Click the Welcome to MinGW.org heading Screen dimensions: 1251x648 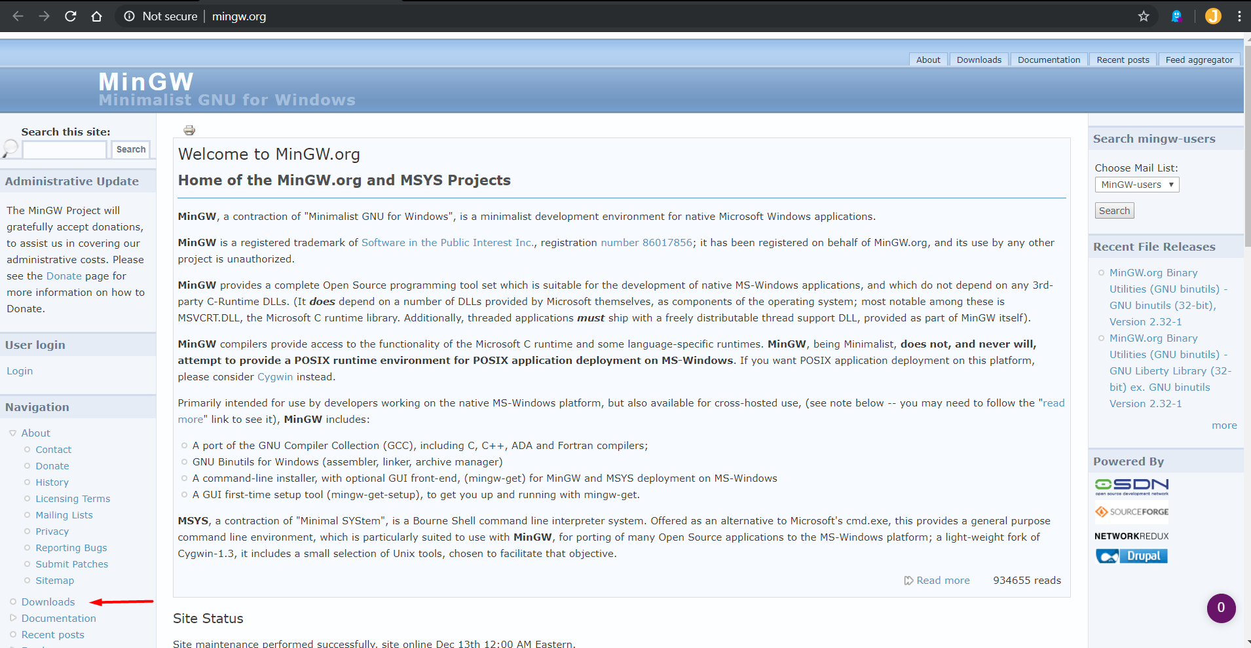[269, 154]
